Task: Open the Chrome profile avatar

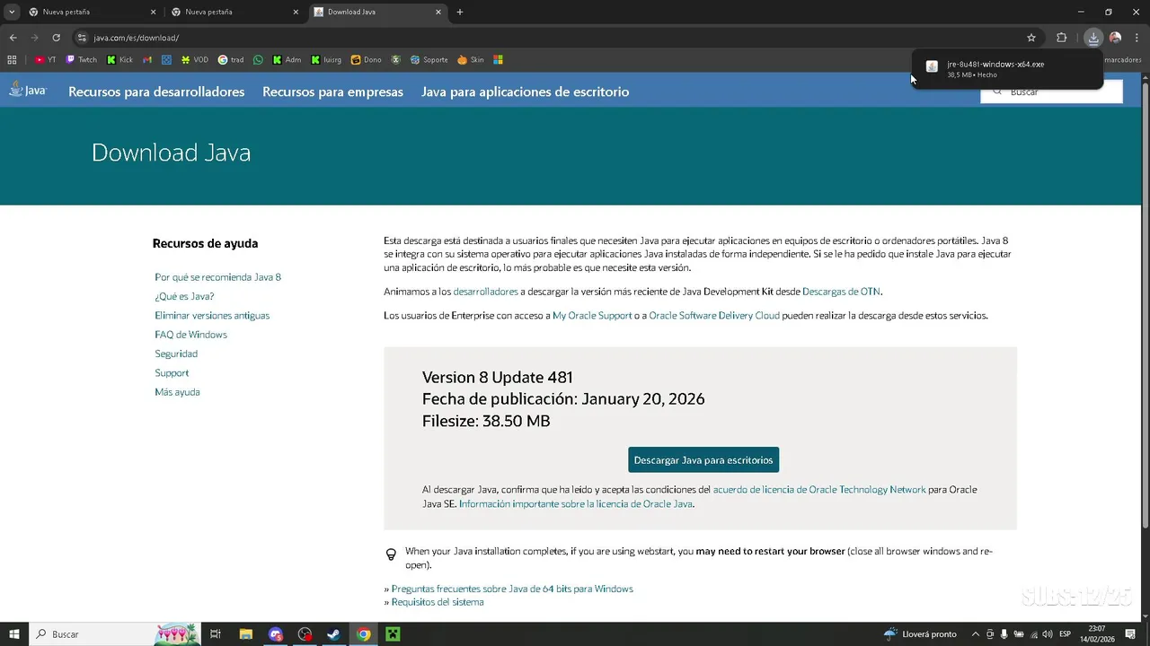Action: click(x=1115, y=38)
